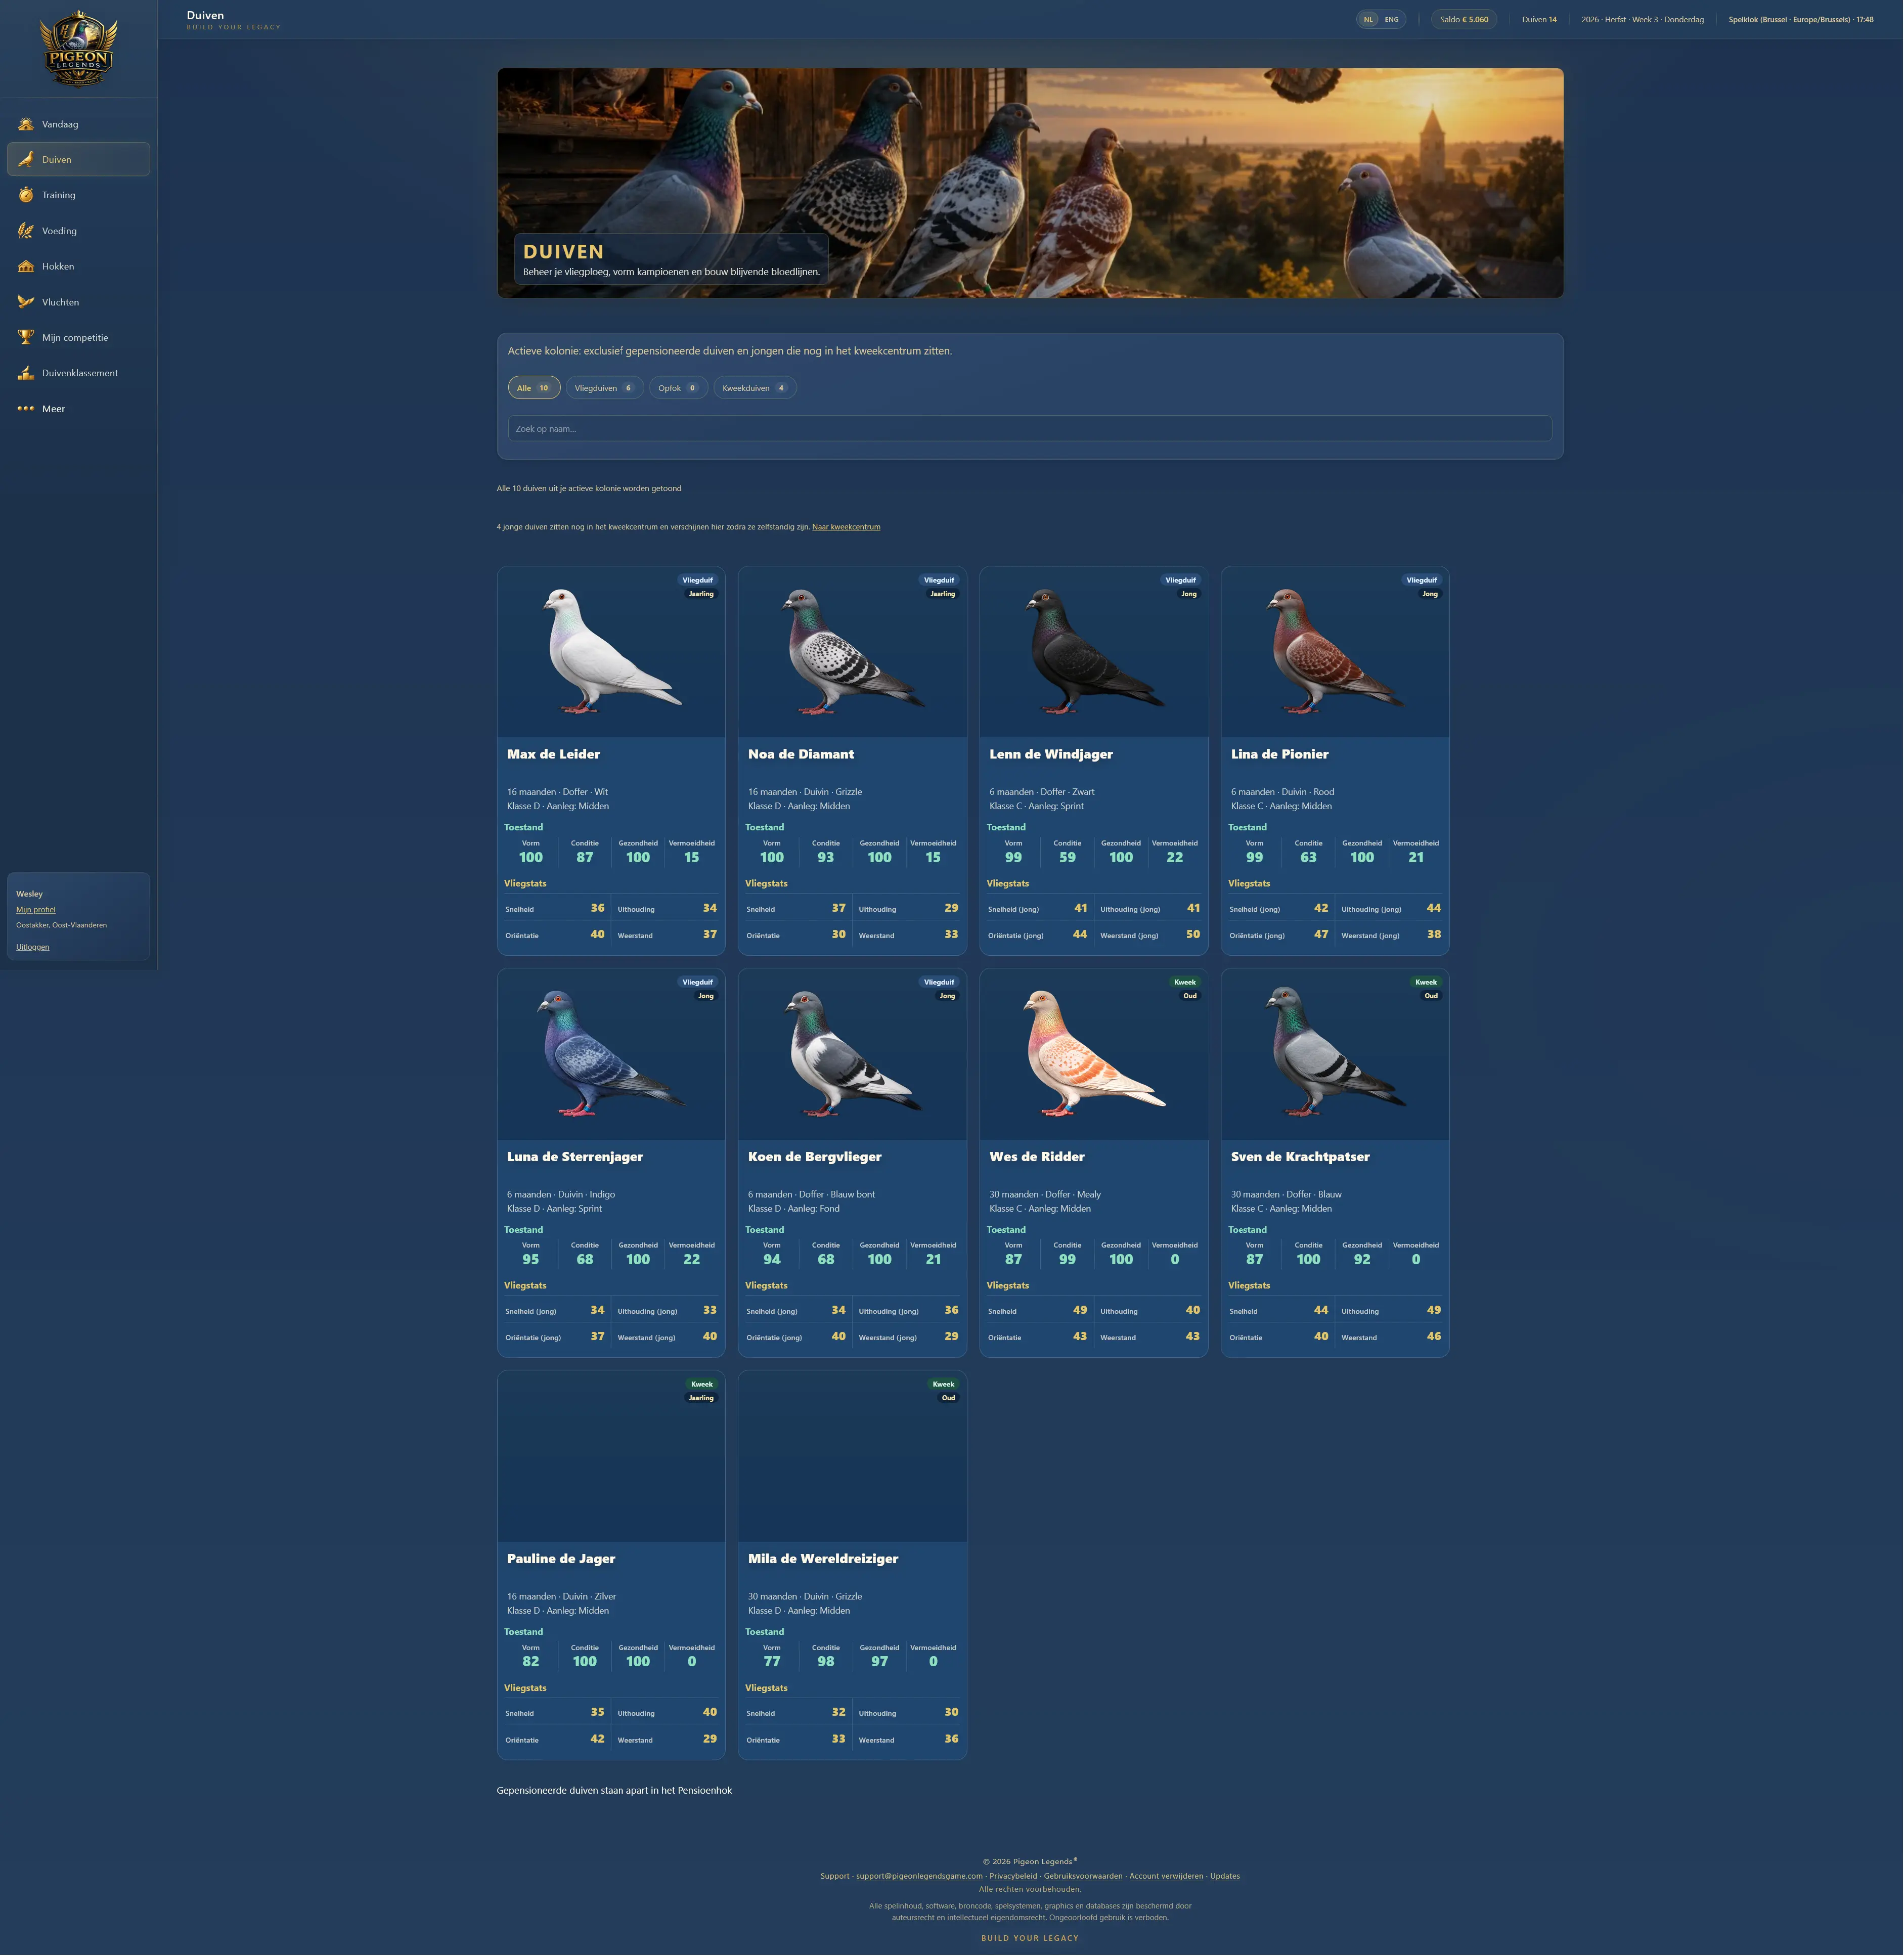
Task: Open the Vandaag sidebar icon
Action: click(26, 124)
